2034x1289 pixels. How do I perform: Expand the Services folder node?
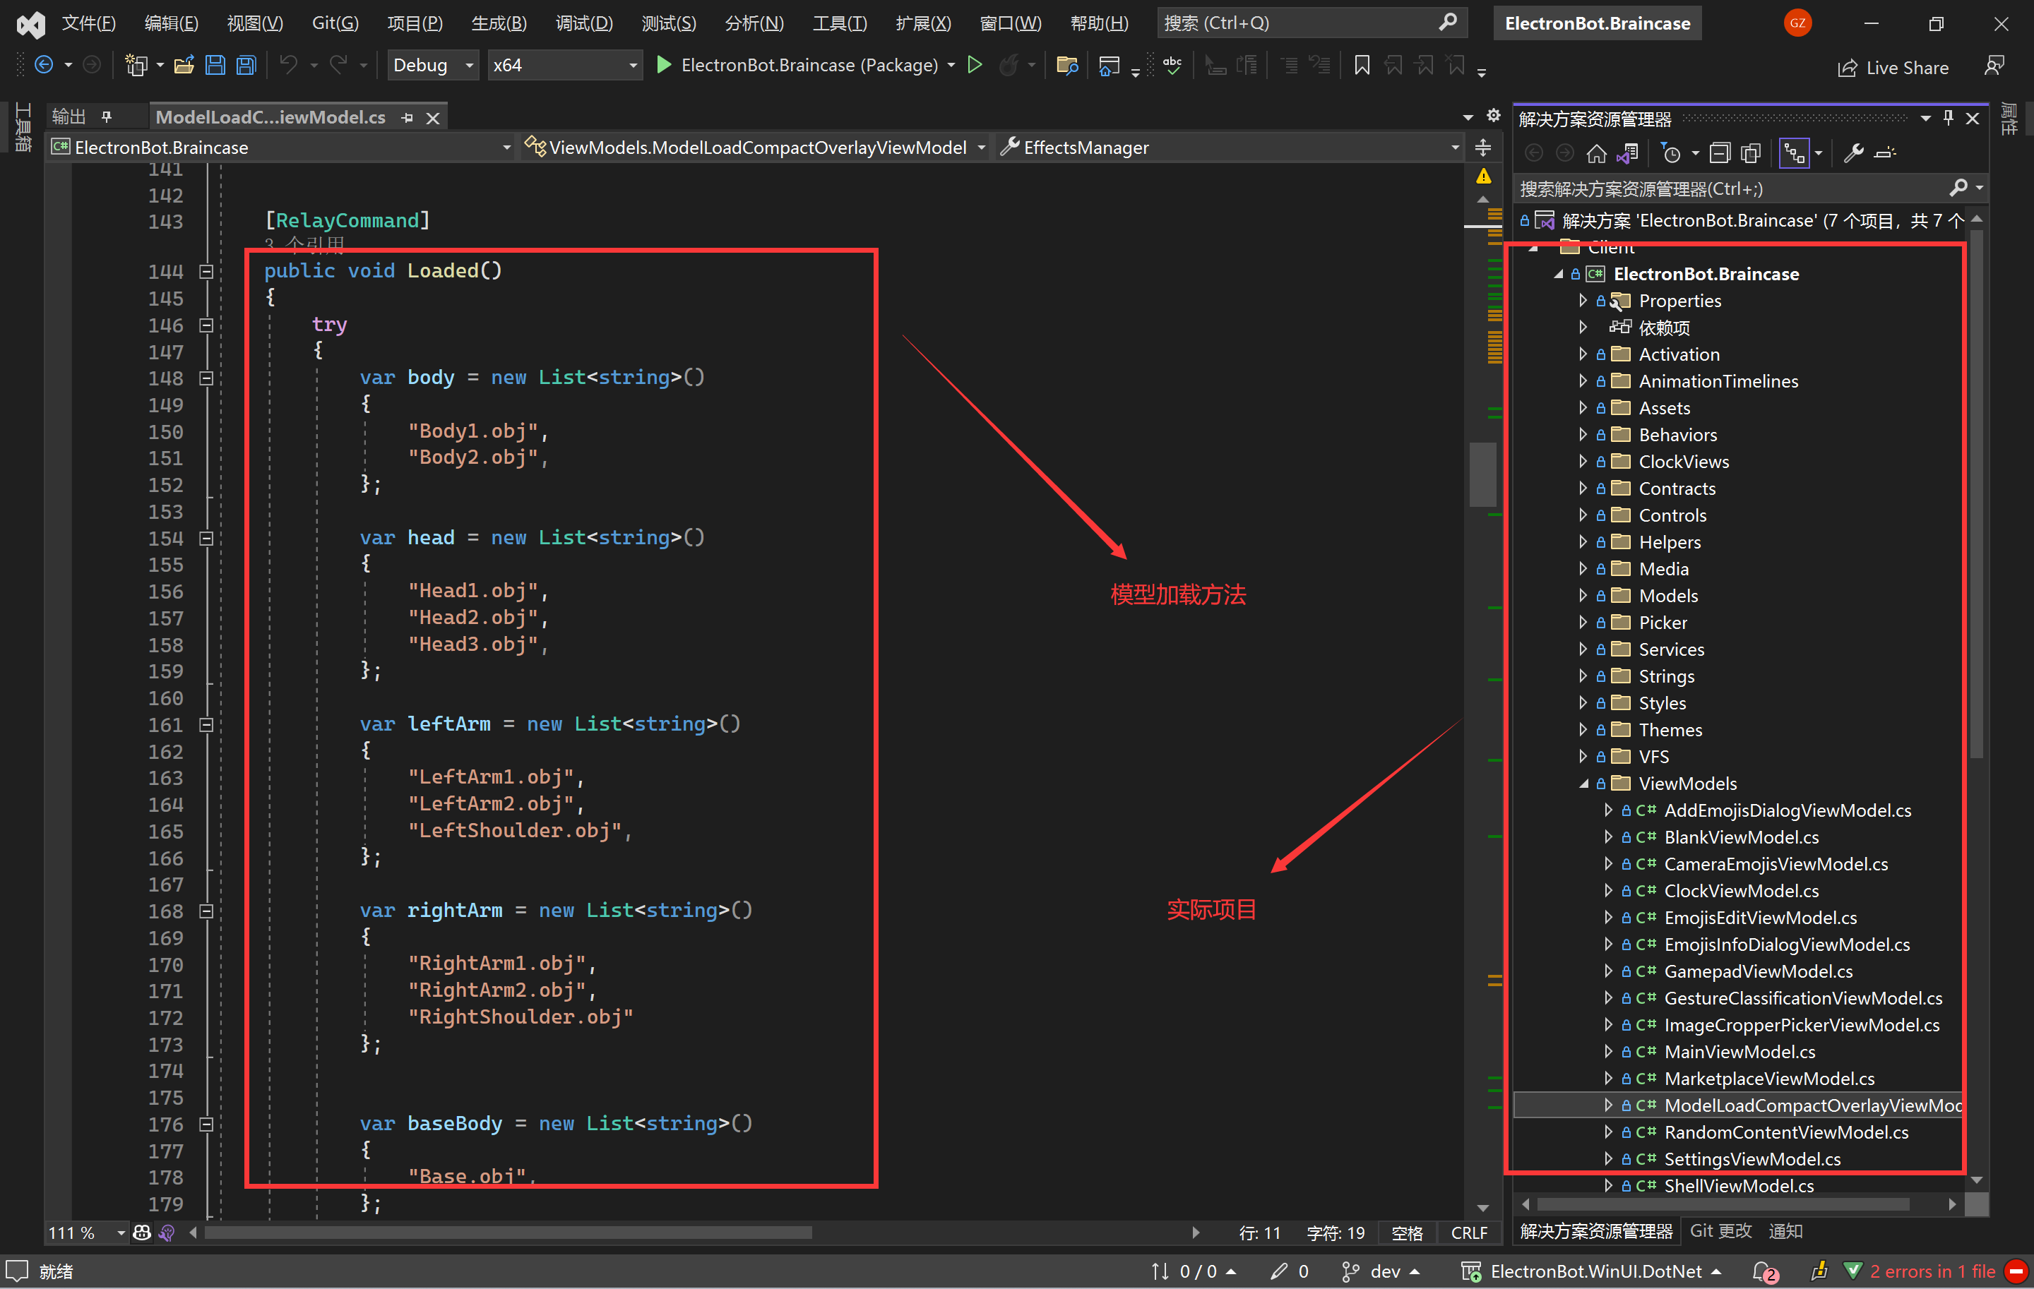click(1583, 649)
